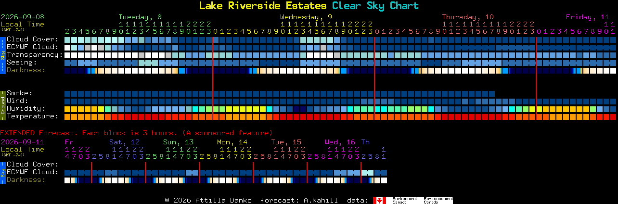618x204 pixels.
Task: Click the blue Sky sidebar label
Action: 2,55
